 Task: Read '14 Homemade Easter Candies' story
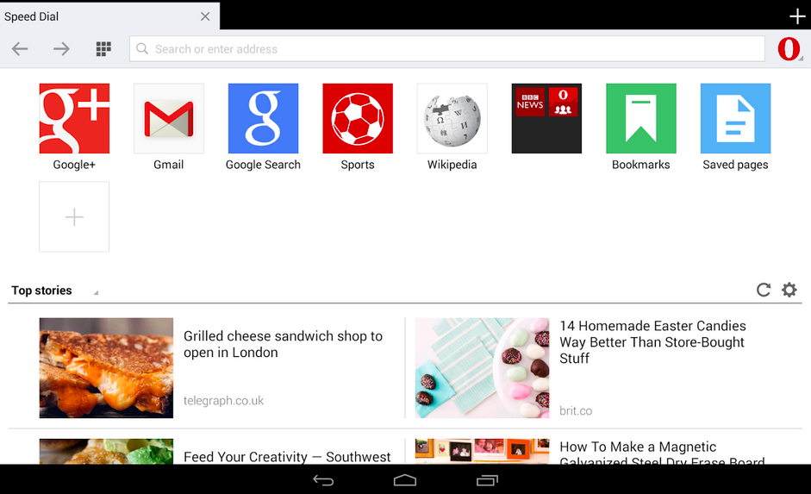652,342
